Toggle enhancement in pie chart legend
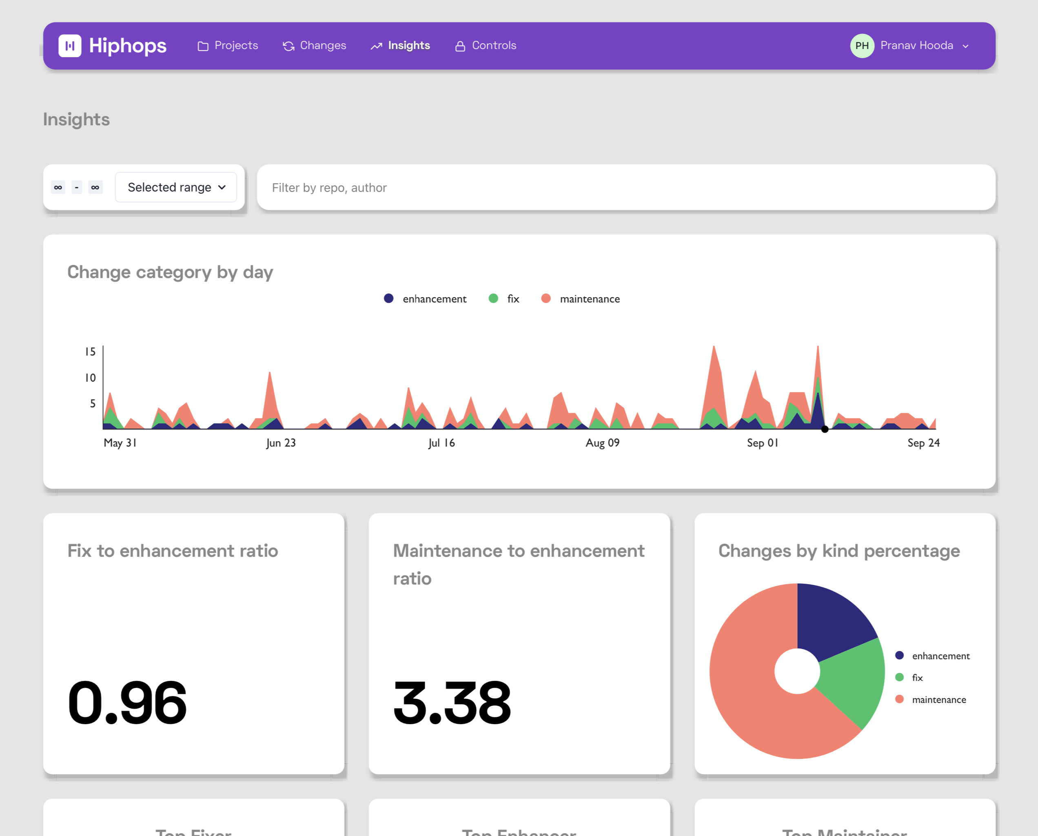 [x=932, y=656]
